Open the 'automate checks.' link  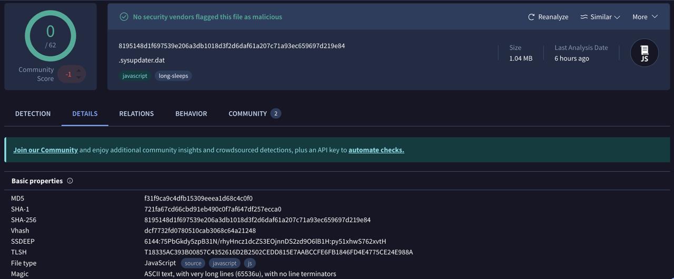point(376,150)
